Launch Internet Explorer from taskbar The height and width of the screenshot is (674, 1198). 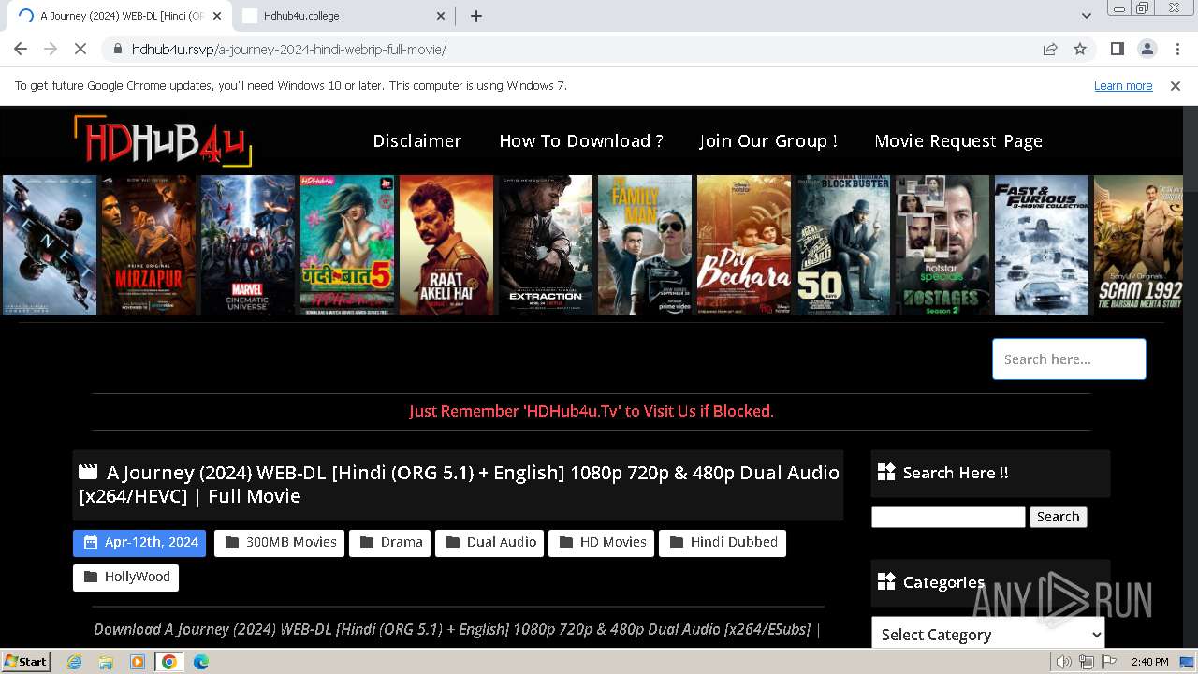pyautogui.click(x=75, y=662)
